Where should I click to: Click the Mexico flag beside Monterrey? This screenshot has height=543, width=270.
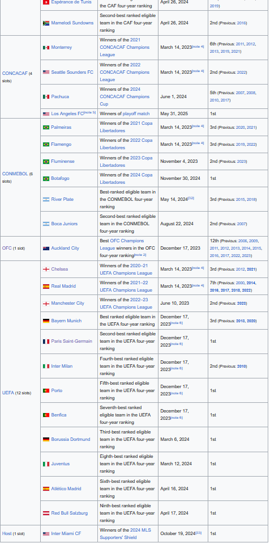click(46, 48)
